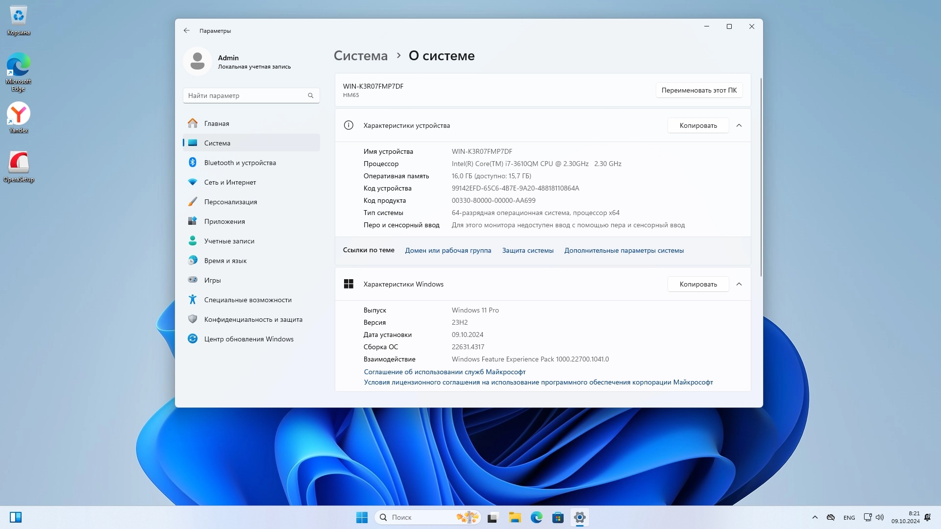941x529 pixels.
Task: Open Специальные возможности section
Action: pos(248,300)
